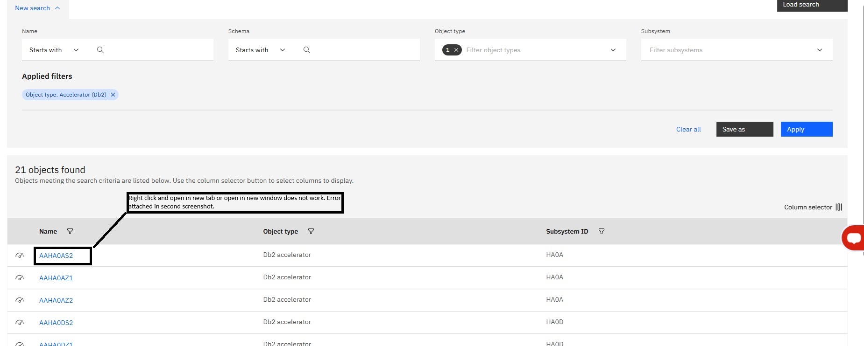
Task: Click the Load search button
Action: pyautogui.click(x=812, y=5)
